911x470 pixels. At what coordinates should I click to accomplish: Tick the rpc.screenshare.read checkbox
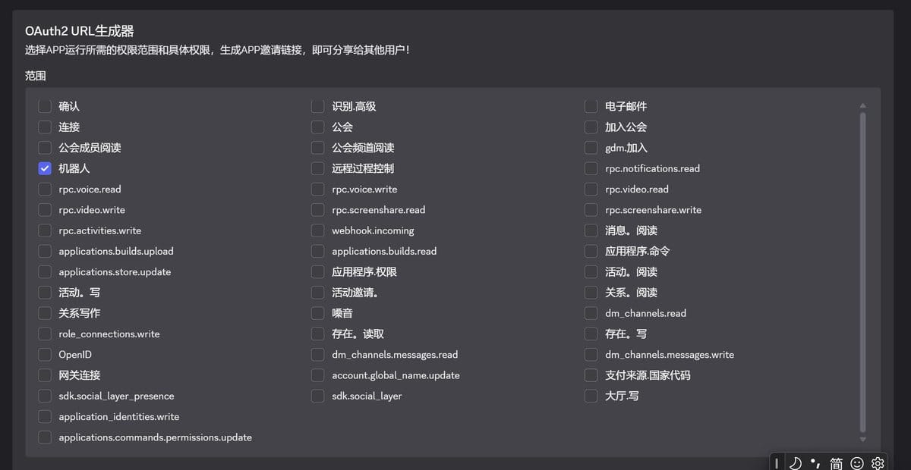click(318, 209)
